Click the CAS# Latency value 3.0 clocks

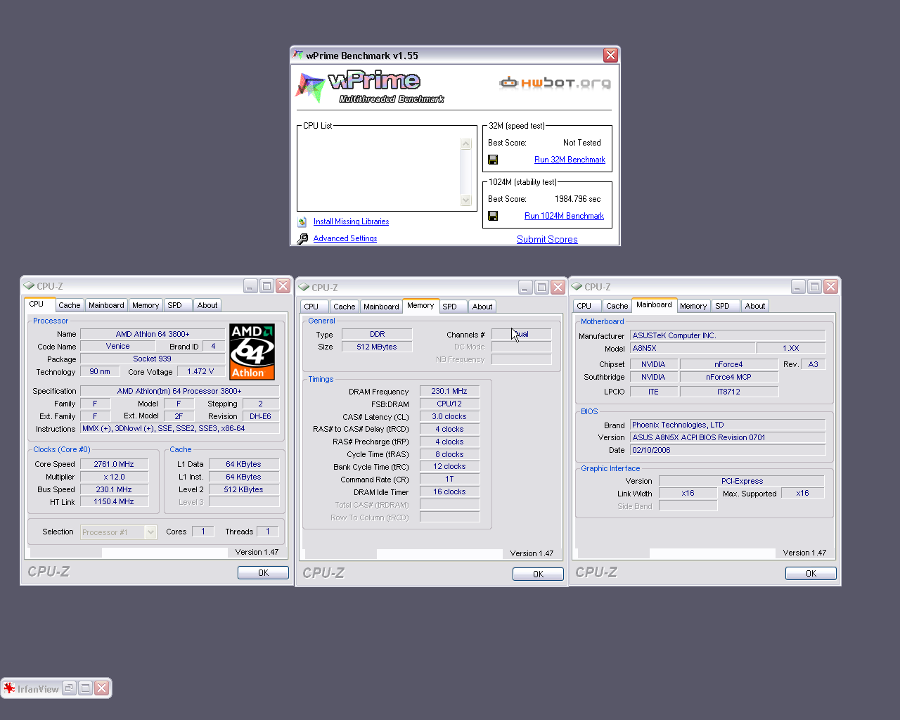coord(449,416)
